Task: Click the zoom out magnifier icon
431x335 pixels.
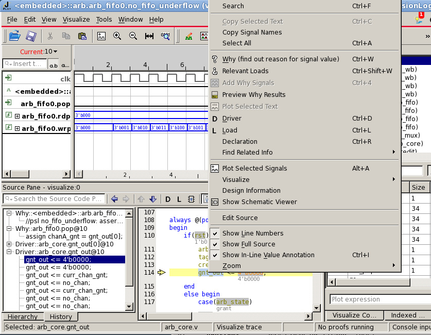Action: pos(133,36)
